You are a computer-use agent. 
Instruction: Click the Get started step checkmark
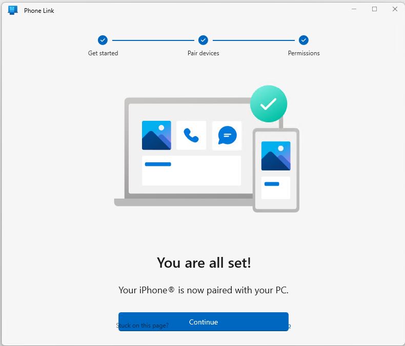(x=103, y=40)
